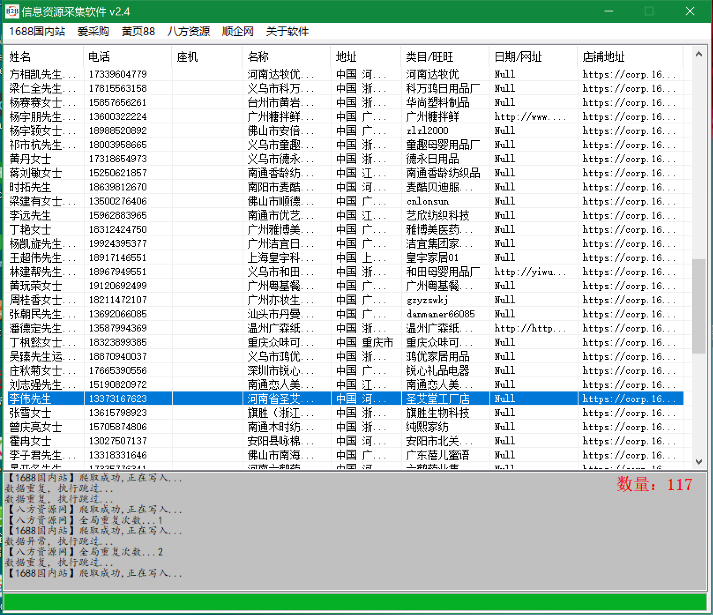Select the row for 杨赛赛女士

[x=346, y=102]
